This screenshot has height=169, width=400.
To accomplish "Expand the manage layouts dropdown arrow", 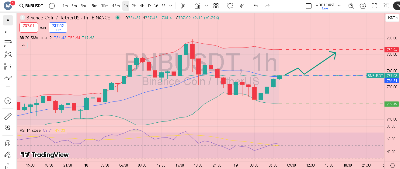I will [x=339, y=6].
